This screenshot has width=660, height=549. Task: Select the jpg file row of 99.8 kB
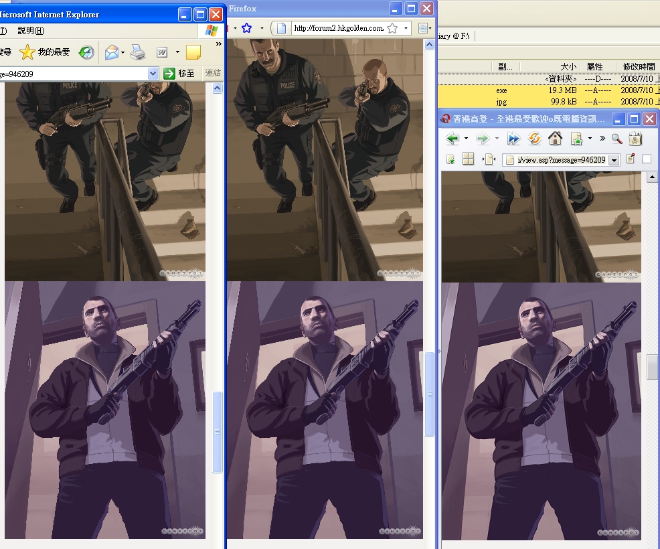pyautogui.click(x=549, y=102)
